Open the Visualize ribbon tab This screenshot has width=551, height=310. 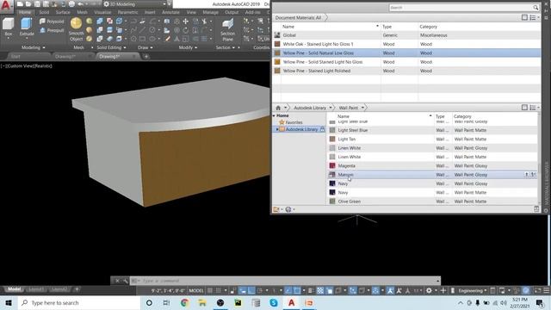coord(102,12)
